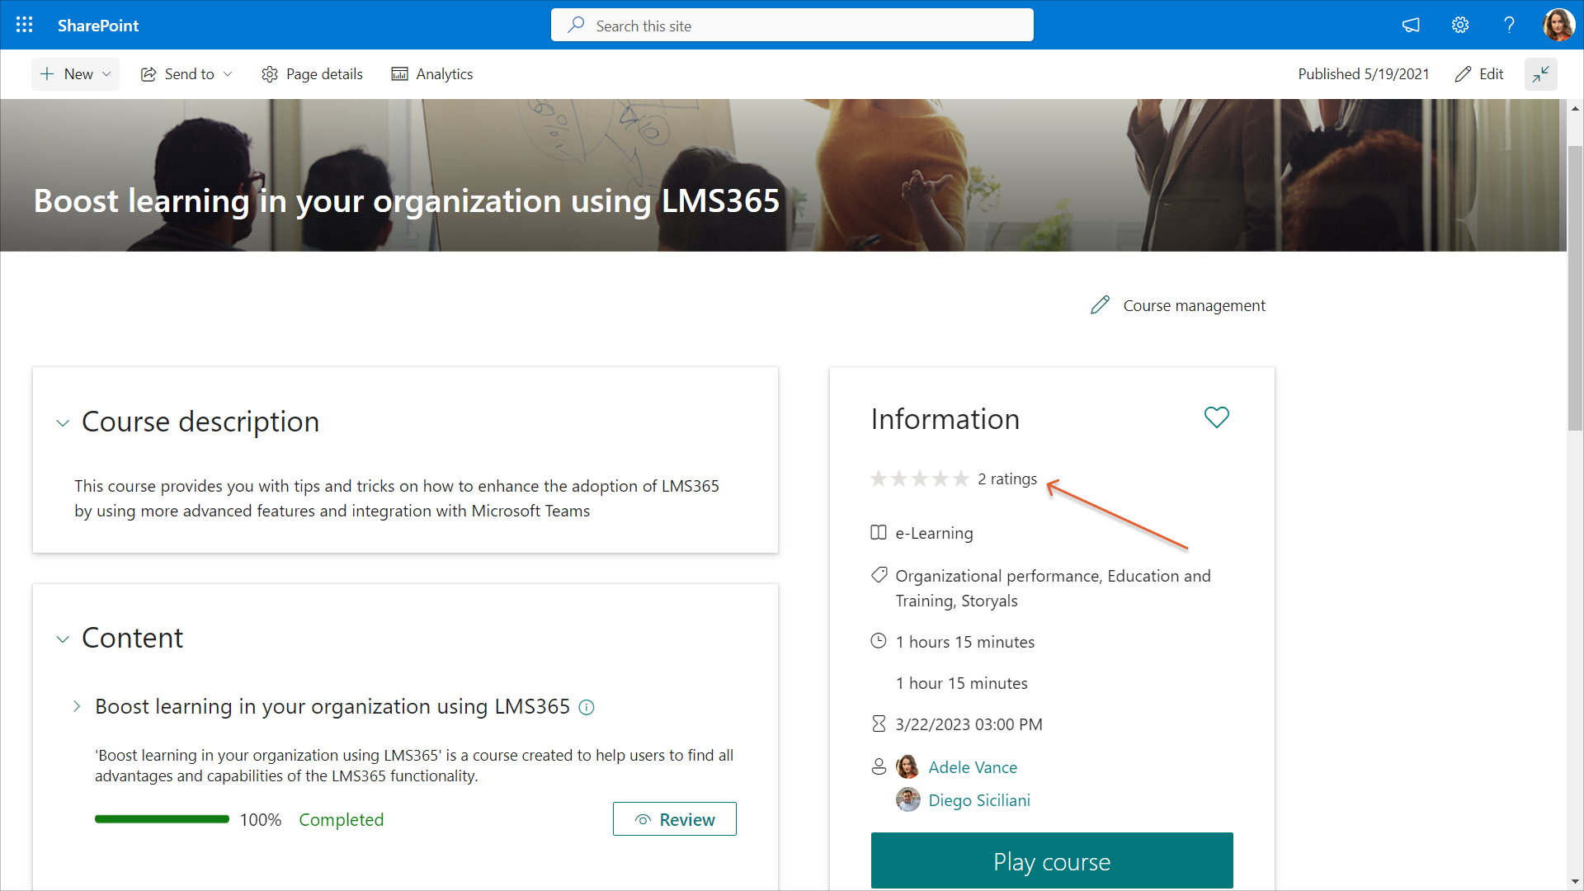Open Analytics from command bar

pyautogui.click(x=431, y=74)
